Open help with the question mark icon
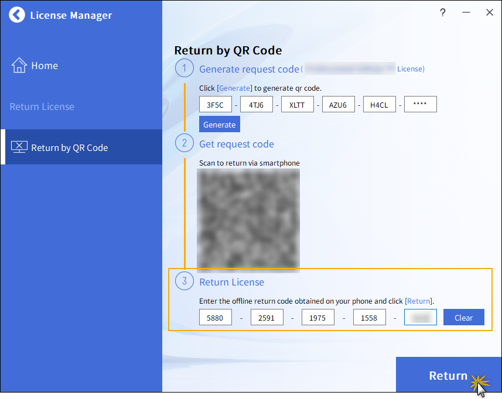Viewport: 502px width, 399px height. (x=443, y=12)
